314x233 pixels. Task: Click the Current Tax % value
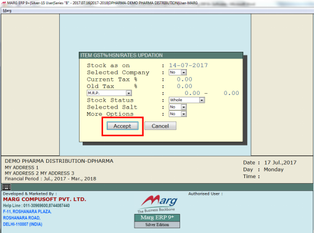(184, 80)
